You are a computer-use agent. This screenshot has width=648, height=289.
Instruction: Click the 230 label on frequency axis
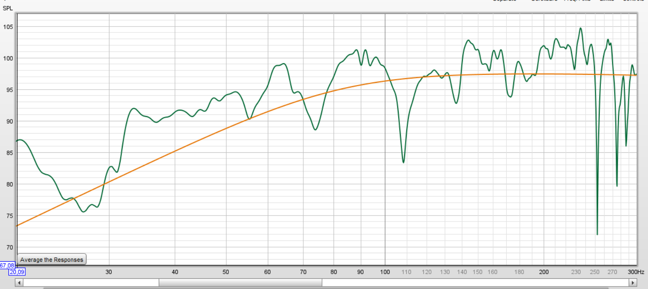pyautogui.click(x=576, y=272)
